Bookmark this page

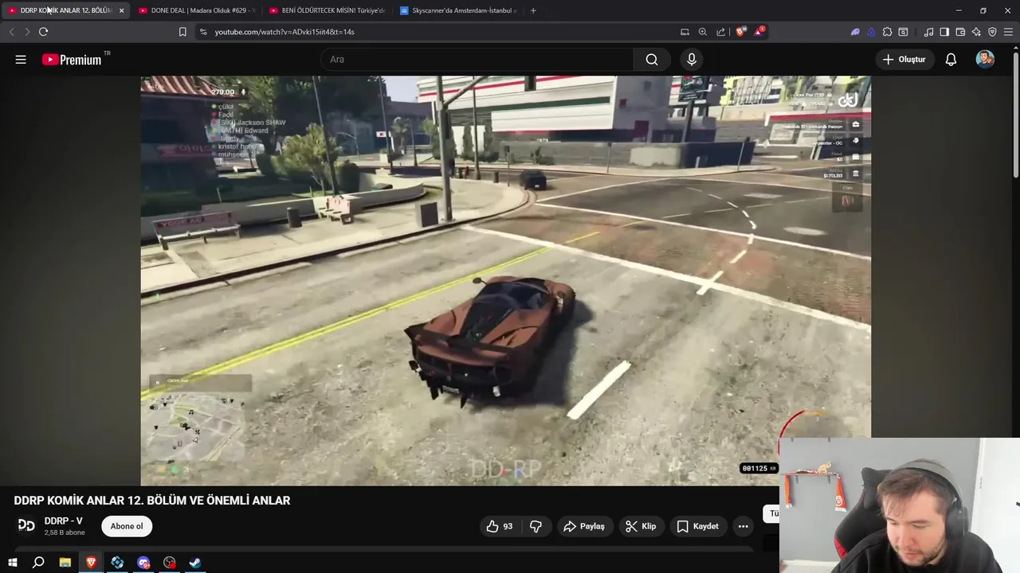[182, 32]
